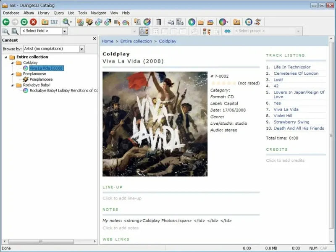Viewport: 336px width, 252px height.
Task: Open the Violet Hill track link
Action: [x=283, y=116]
